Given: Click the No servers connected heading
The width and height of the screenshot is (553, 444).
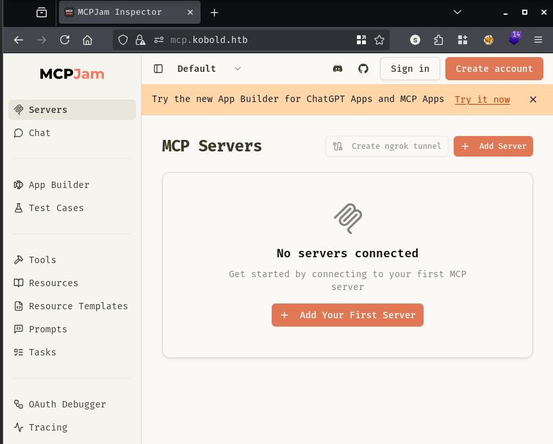Looking at the screenshot, I should tap(347, 253).
